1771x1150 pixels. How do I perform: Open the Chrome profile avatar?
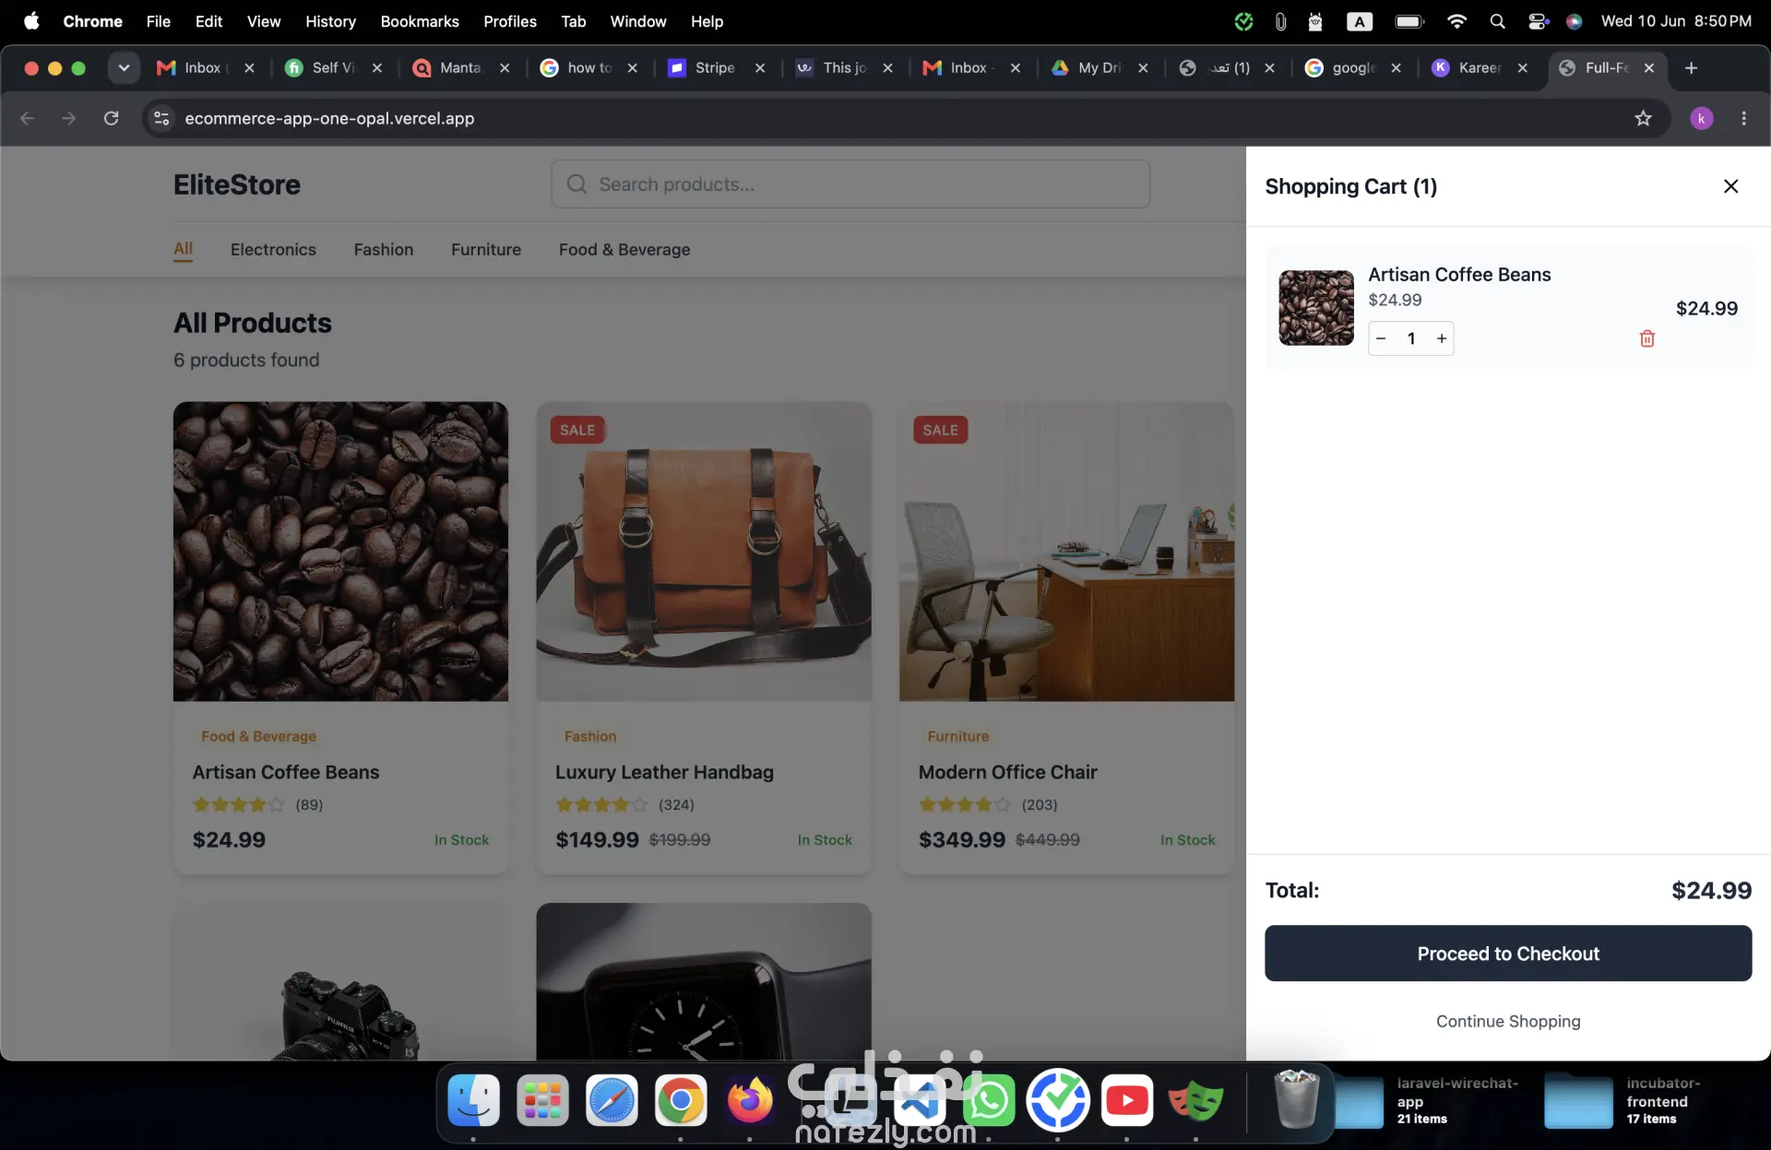pyautogui.click(x=1702, y=118)
